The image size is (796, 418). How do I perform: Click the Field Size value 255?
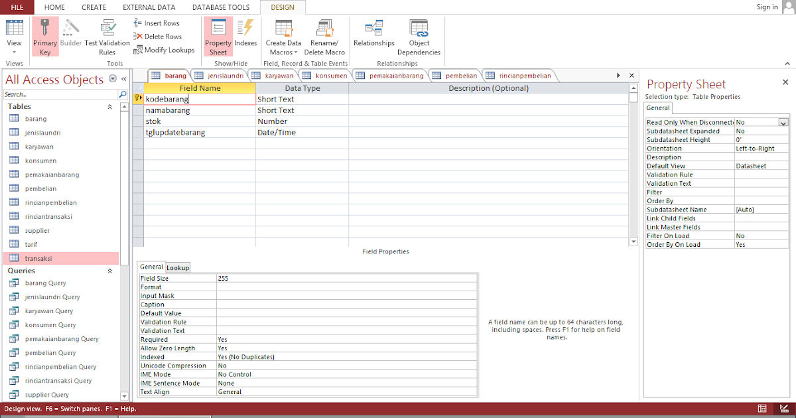[x=346, y=279]
